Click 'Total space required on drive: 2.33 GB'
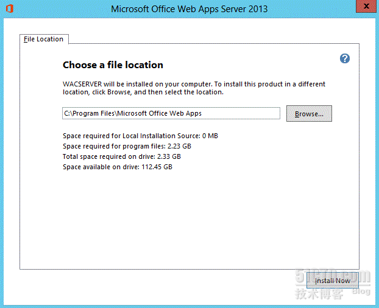The width and height of the screenshot is (379, 308). (x=122, y=156)
